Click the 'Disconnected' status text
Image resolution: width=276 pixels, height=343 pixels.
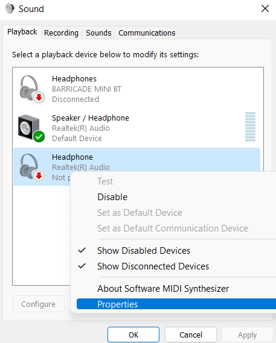pos(75,99)
